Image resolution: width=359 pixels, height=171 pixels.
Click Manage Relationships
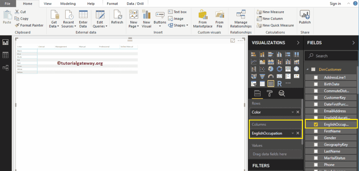point(241,20)
